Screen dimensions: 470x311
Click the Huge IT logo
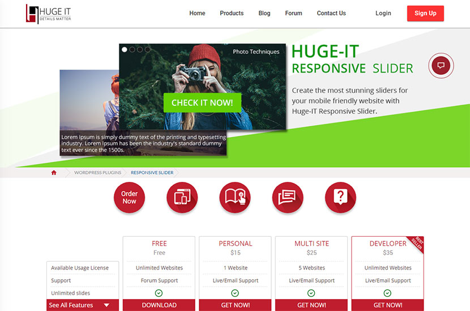coord(49,14)
